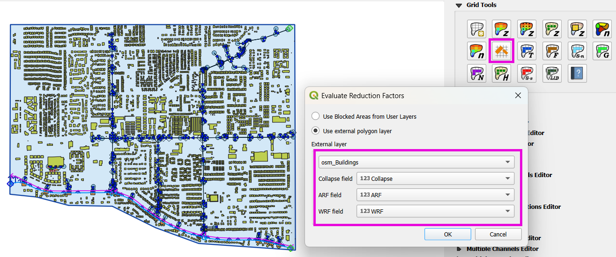
Task: Select Use external polygon layer option
Action: coord(316,131)
